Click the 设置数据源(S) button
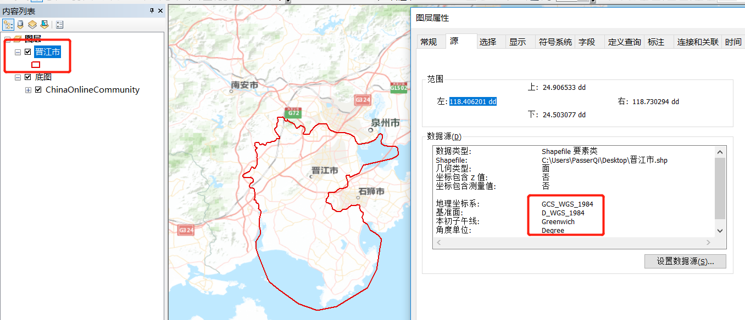This screenshot has height=320, width=745. (685, 261)
